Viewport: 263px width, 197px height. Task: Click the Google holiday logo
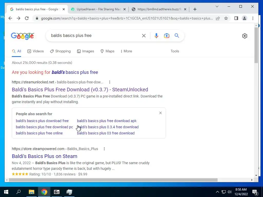(23, 36)
